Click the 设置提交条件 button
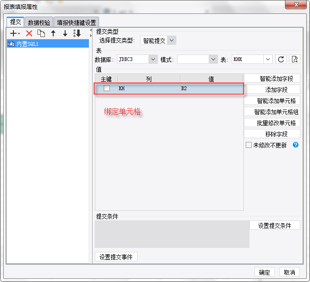The image size is (310, 282). pyautogui.click(x=275, y=225)
